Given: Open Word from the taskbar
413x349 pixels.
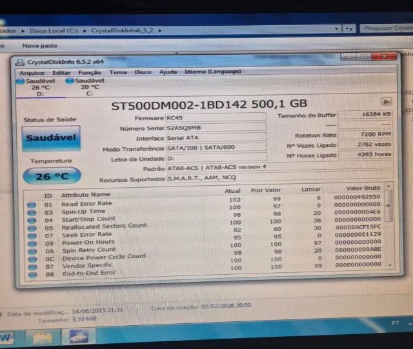Looking at the screenshot, I should (6, 338).
